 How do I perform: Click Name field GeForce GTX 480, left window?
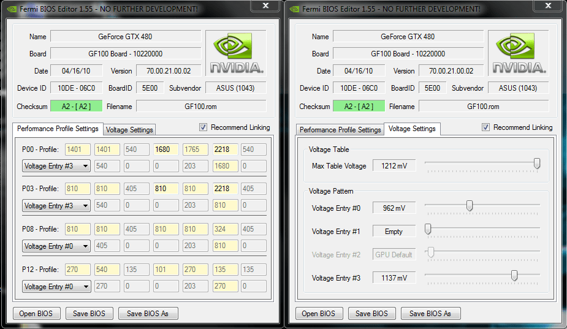(x=126, y=37)
